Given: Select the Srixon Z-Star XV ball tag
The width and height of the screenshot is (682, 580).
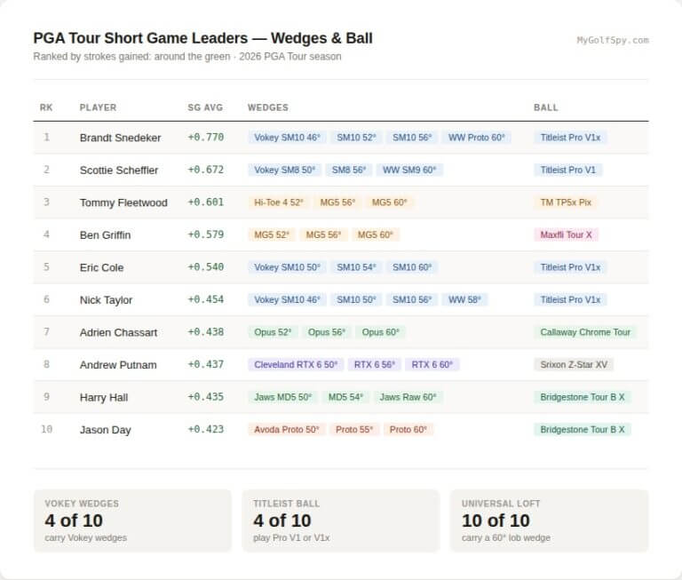Looking at the screenshot, I should point(574,365).
